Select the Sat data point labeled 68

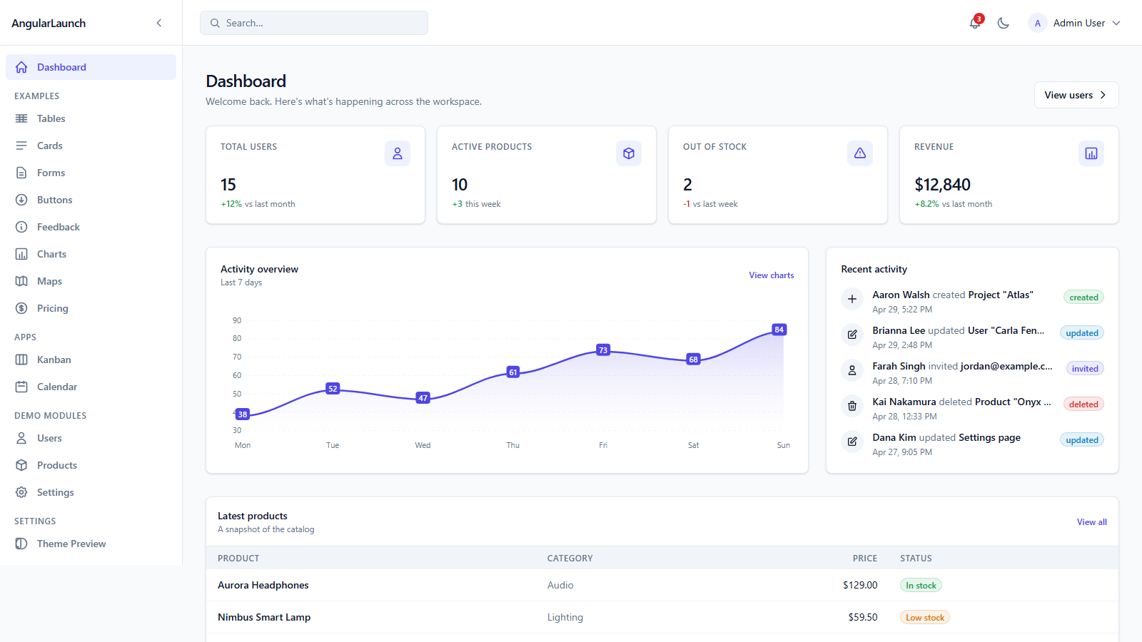click(693, 360)
